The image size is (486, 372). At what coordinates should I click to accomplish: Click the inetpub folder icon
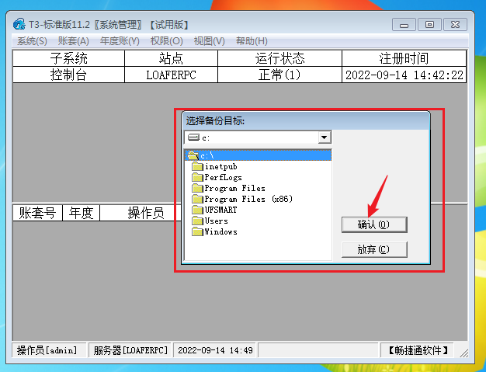click(x=197, y=166)
